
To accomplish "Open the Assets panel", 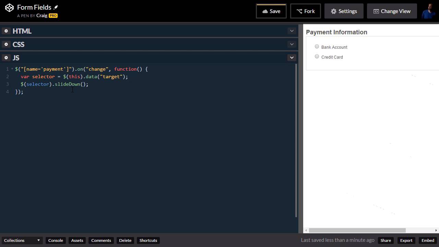I will pyautogui.click(x=77, y=240).
